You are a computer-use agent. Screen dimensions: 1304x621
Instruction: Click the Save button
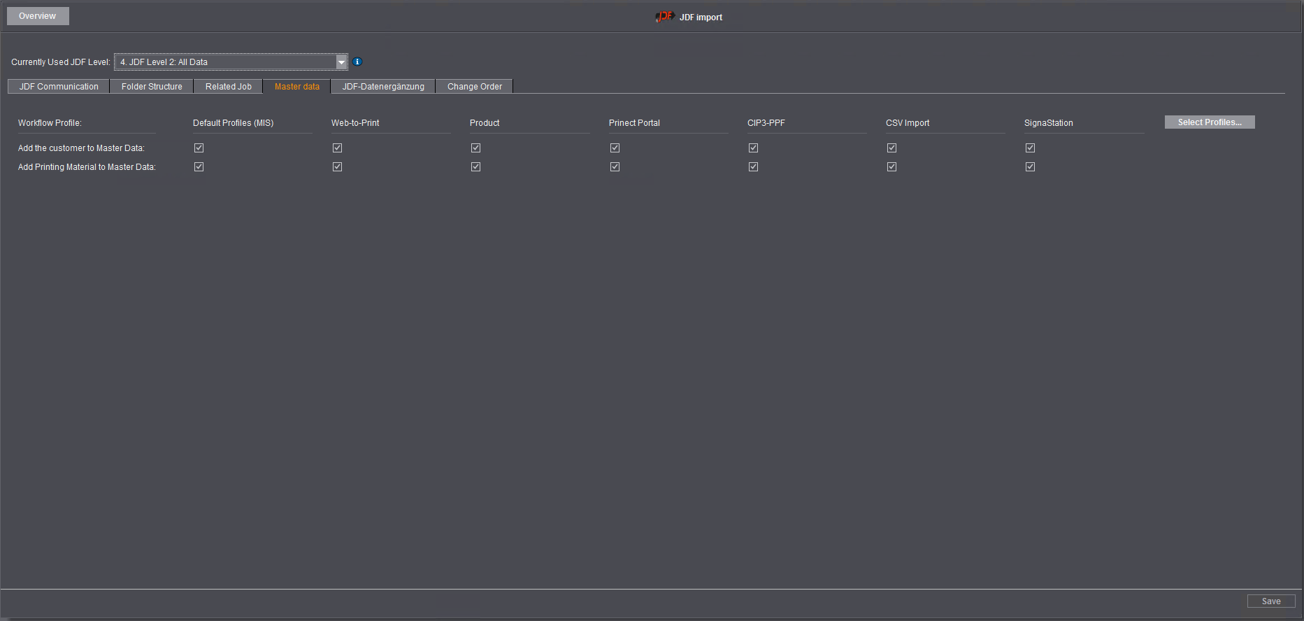1270,601
